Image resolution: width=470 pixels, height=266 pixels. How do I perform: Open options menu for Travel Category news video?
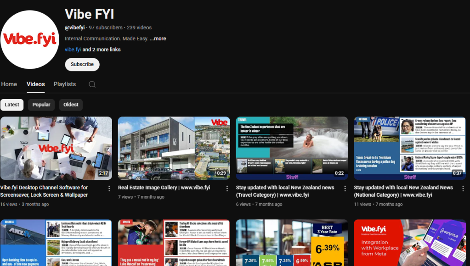(x=345, y=188)
